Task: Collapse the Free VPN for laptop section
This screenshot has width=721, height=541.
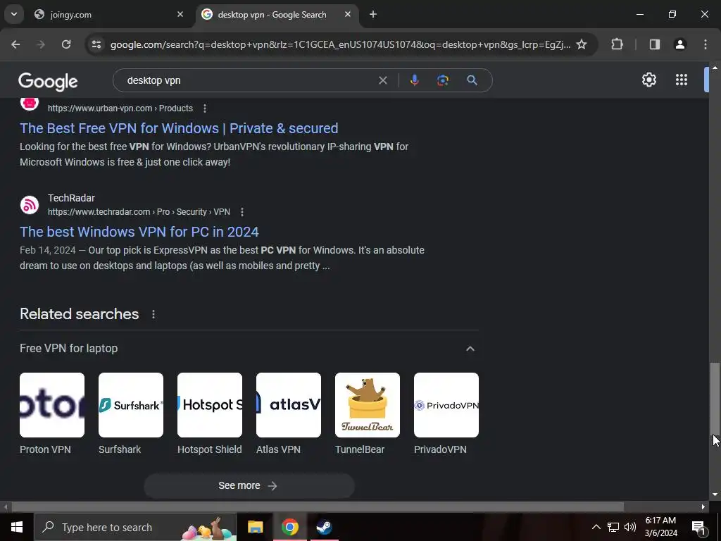Action: [470, 349]
